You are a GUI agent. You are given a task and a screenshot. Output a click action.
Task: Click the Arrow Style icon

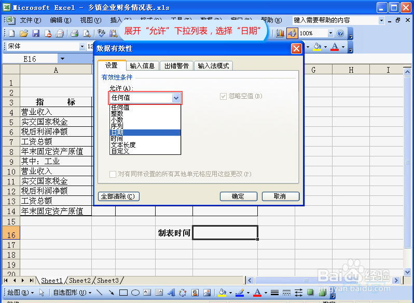pos(299,293)
